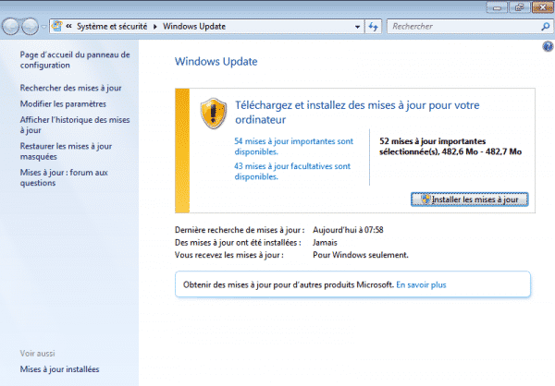Select the Windows Update breadcrumb
This screenshot has width=555, height=386.
(194, 27)
